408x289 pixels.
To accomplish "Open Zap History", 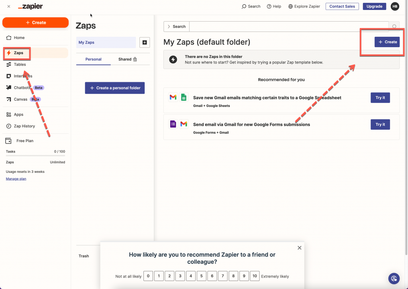I will tap(24, 126).
